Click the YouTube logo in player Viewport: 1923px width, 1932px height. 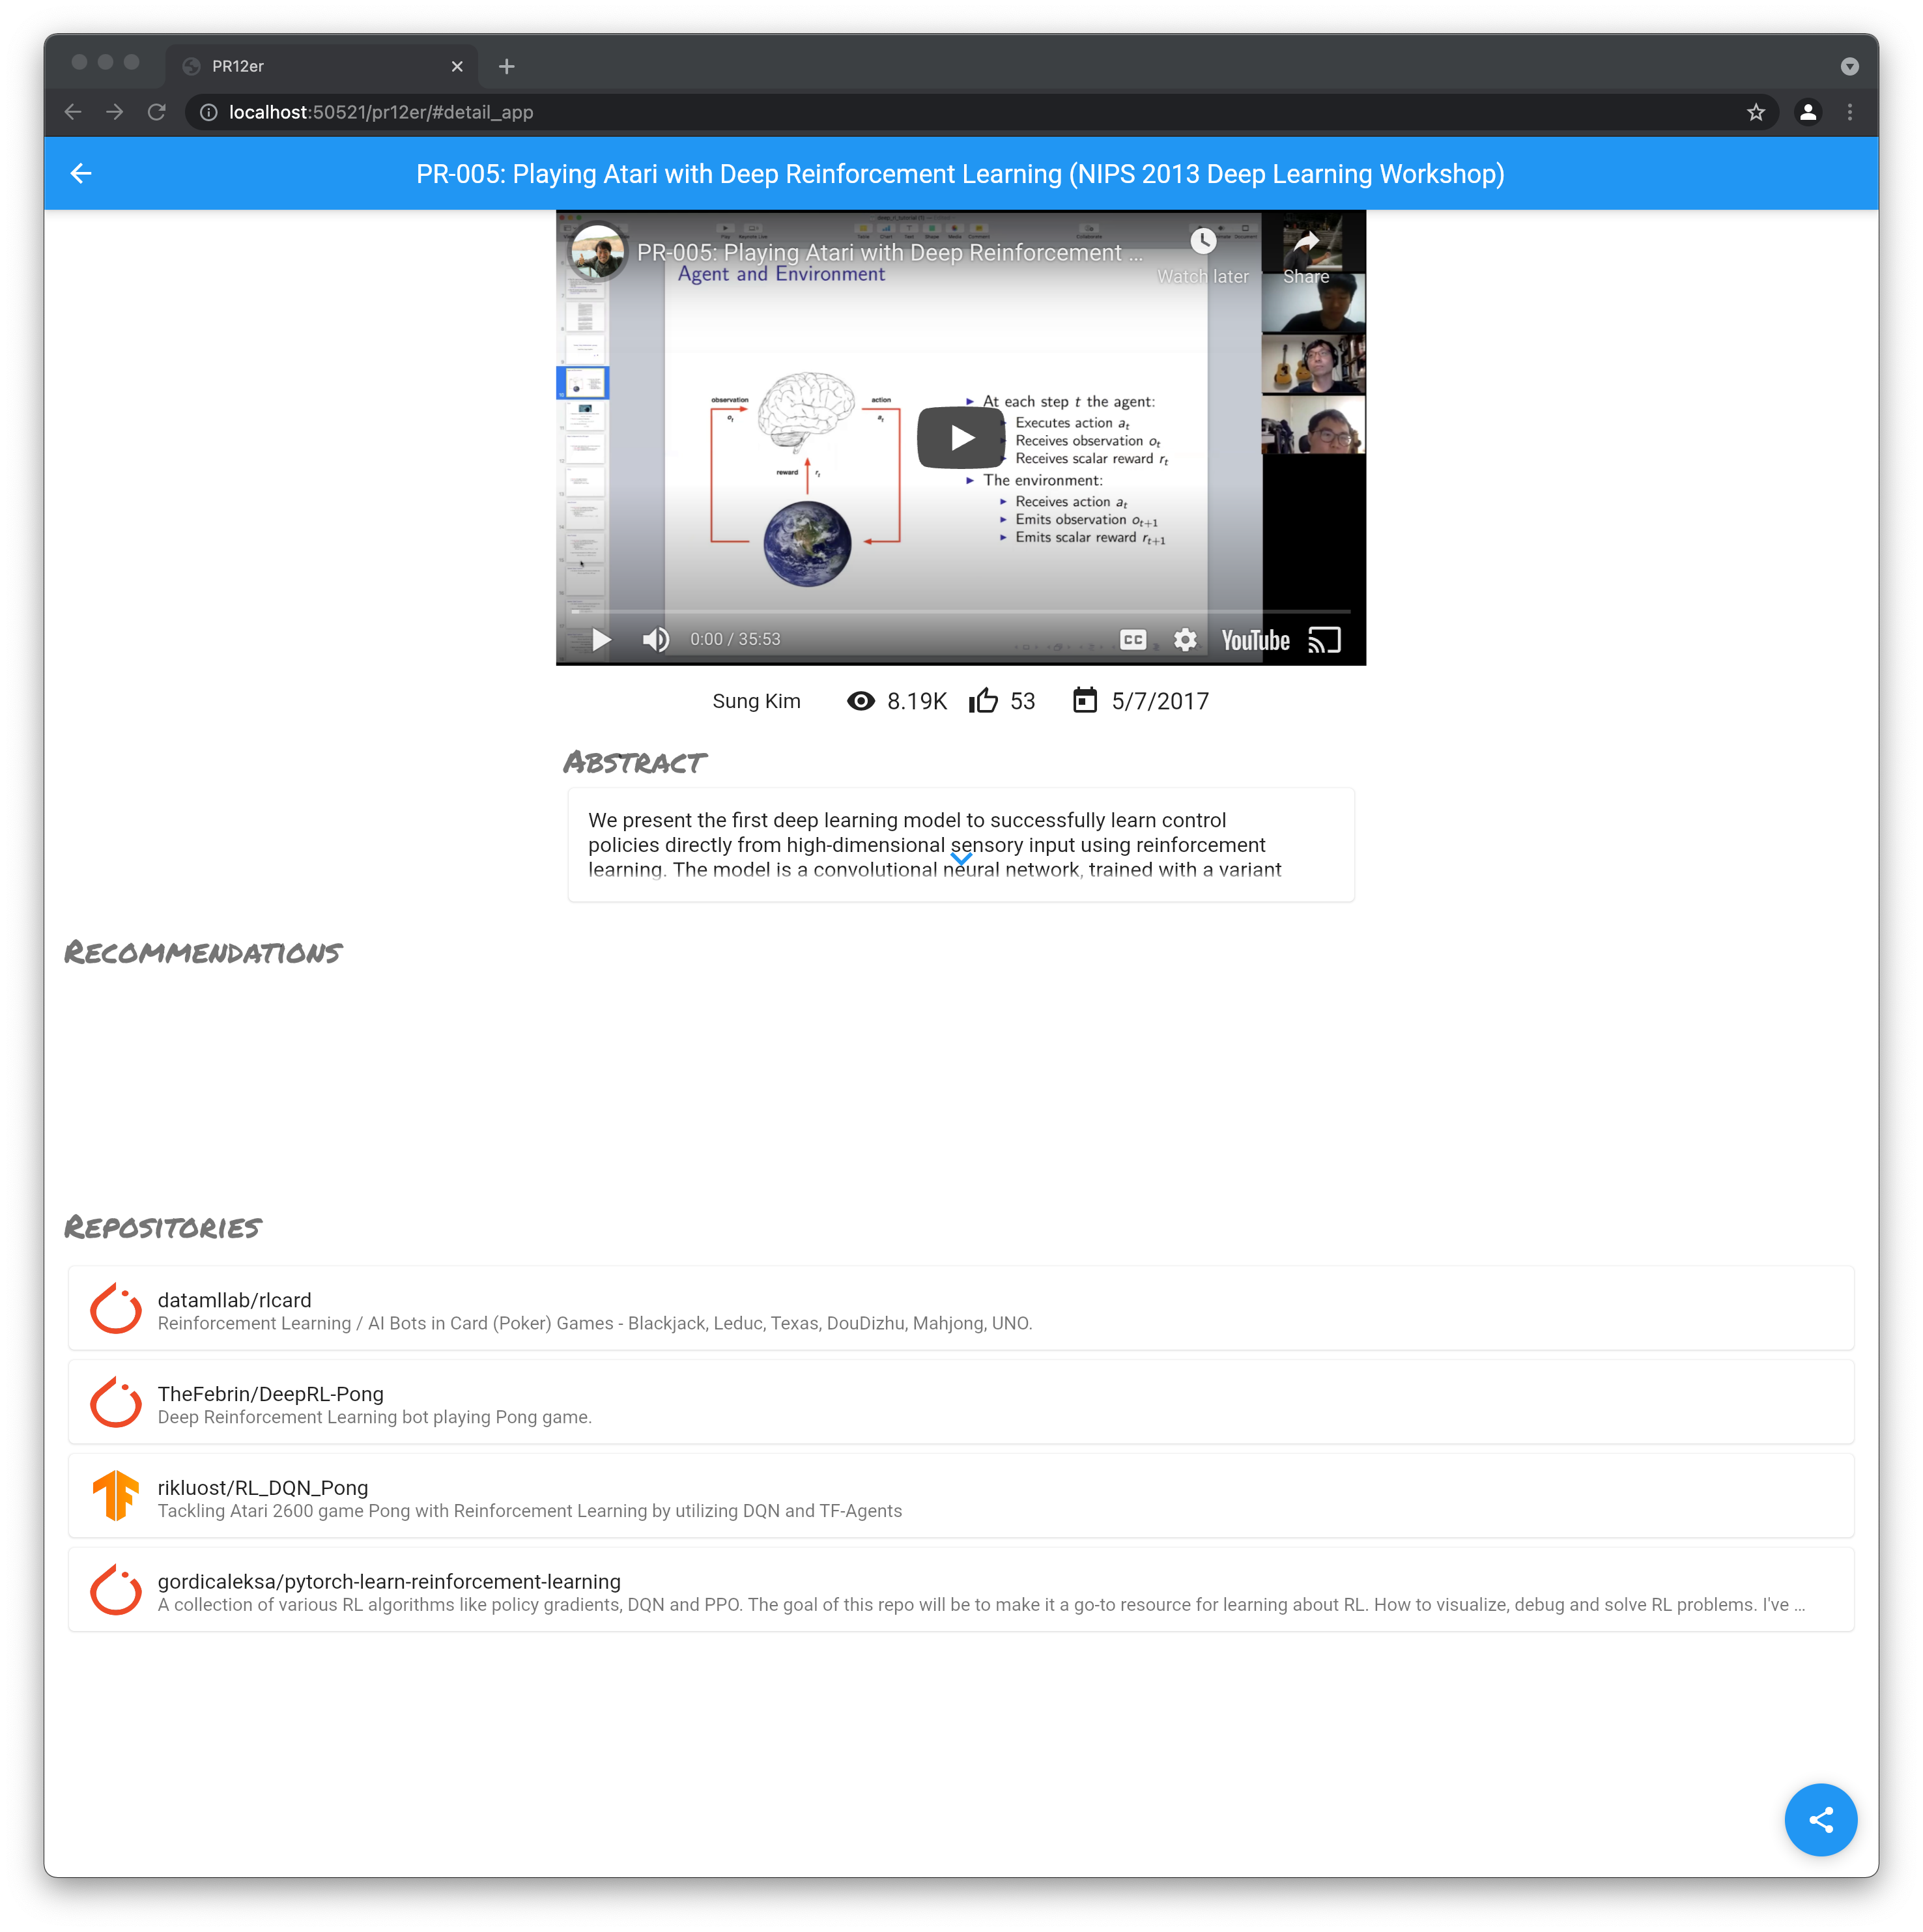(1255, 640)
